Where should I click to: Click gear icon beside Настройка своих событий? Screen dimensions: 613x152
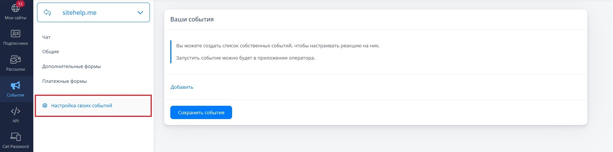(x=45, y=105)
